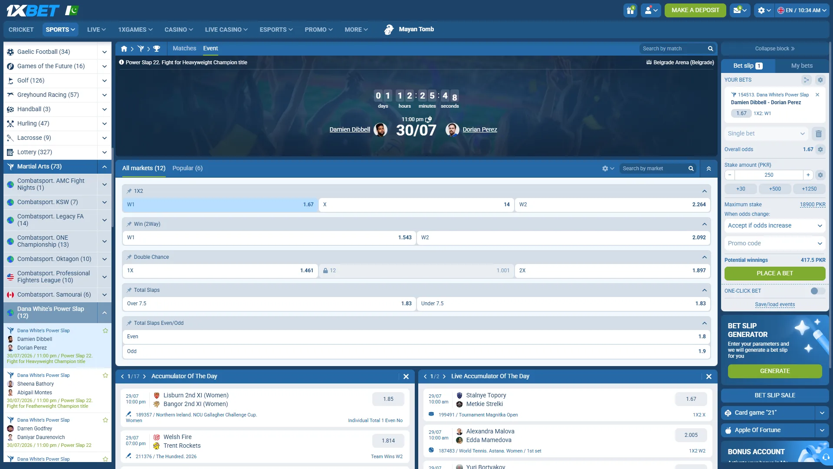Open the user account profile icon
The image size is (833, 469).
click(651, 10)
